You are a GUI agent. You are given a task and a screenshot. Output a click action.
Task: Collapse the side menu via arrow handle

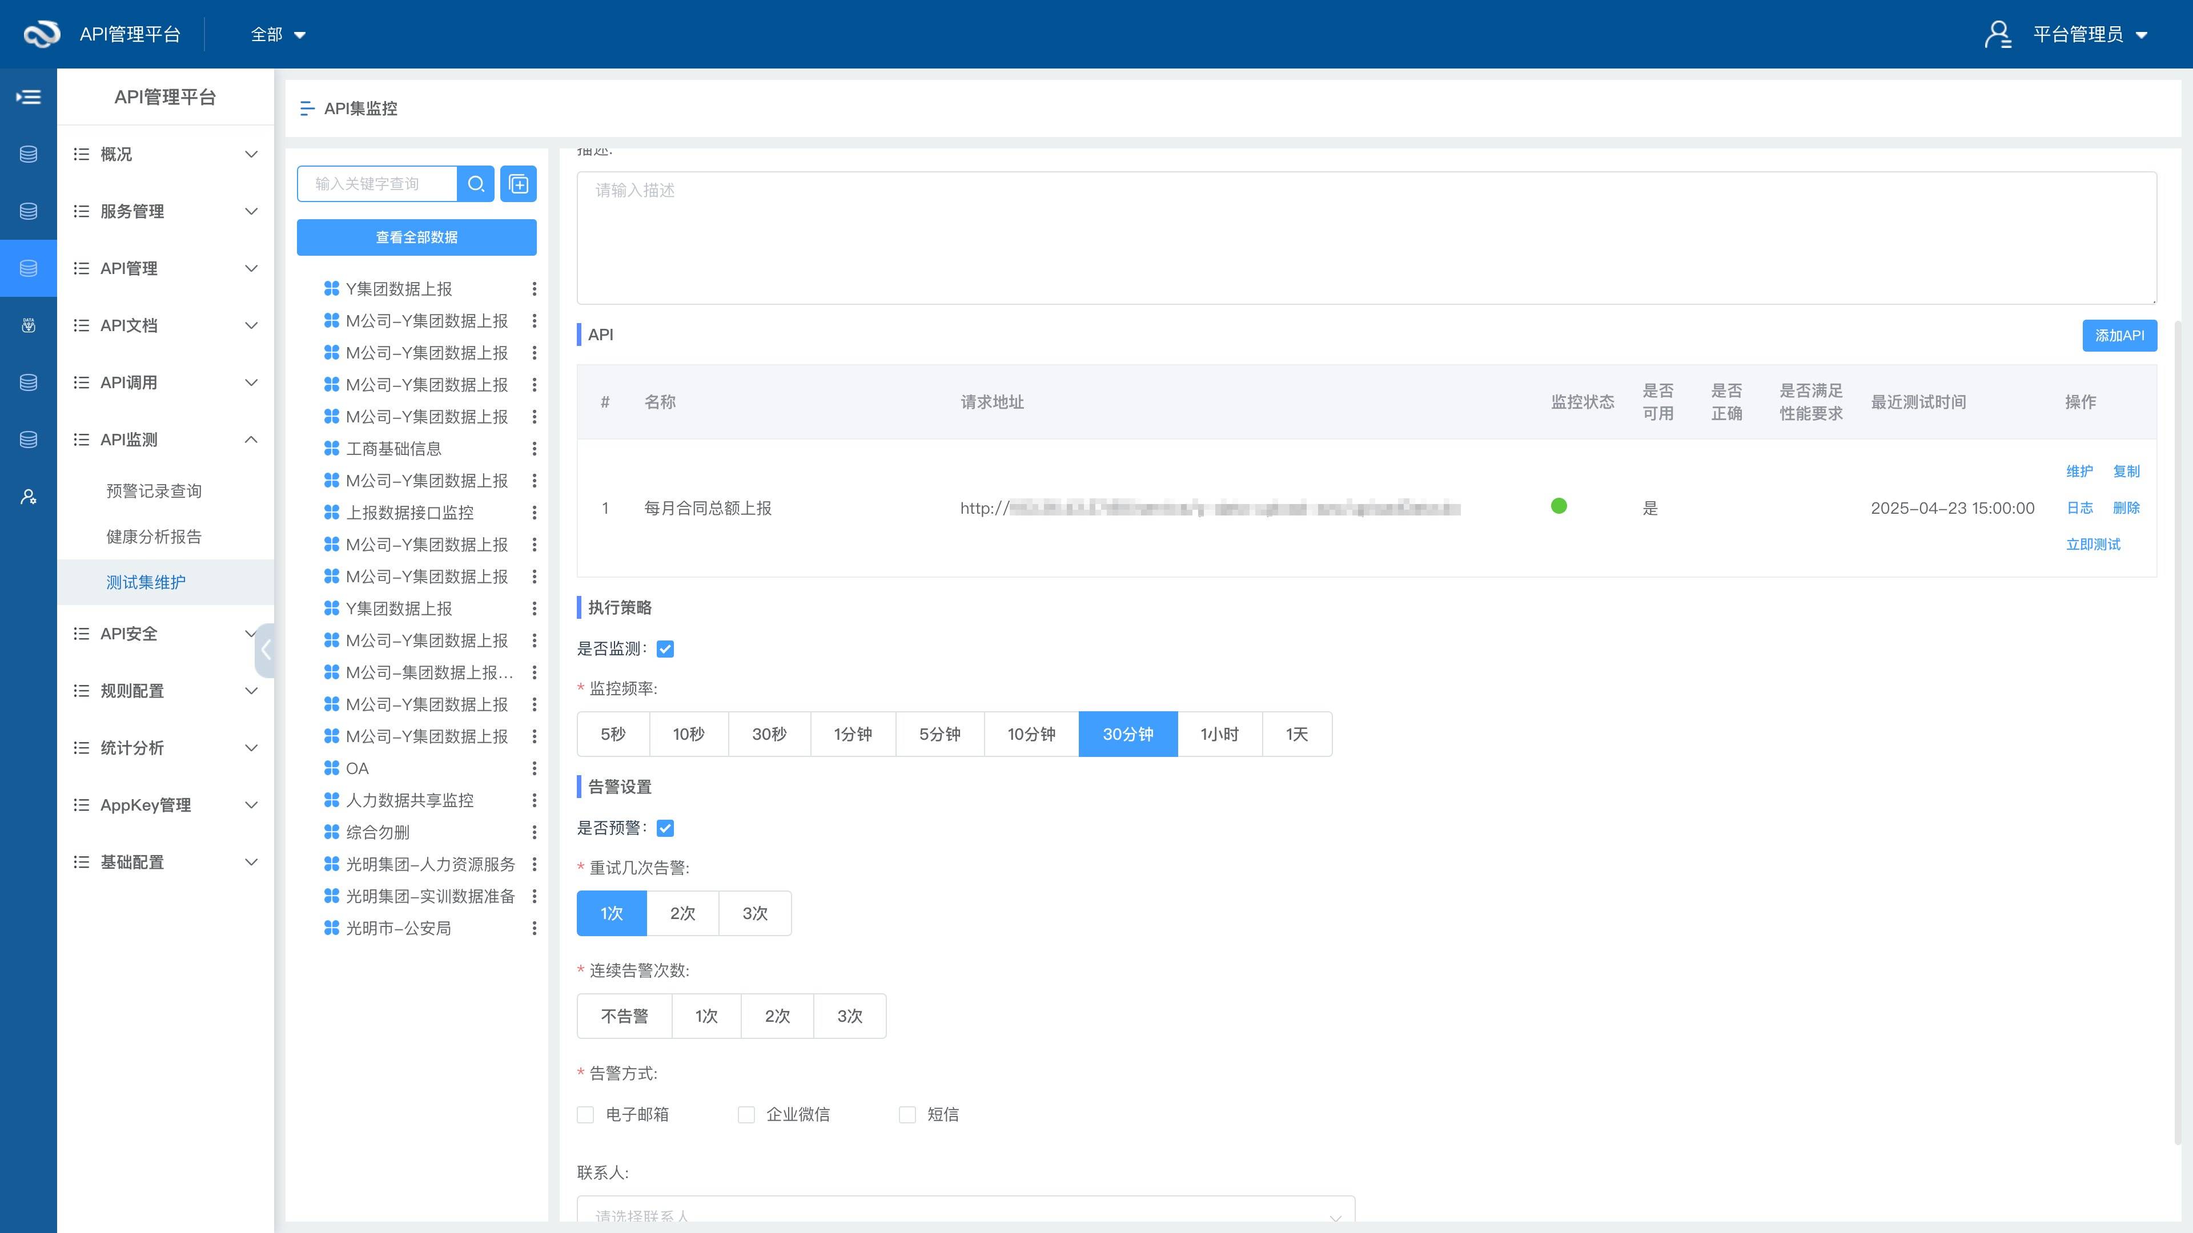[266, 650]
